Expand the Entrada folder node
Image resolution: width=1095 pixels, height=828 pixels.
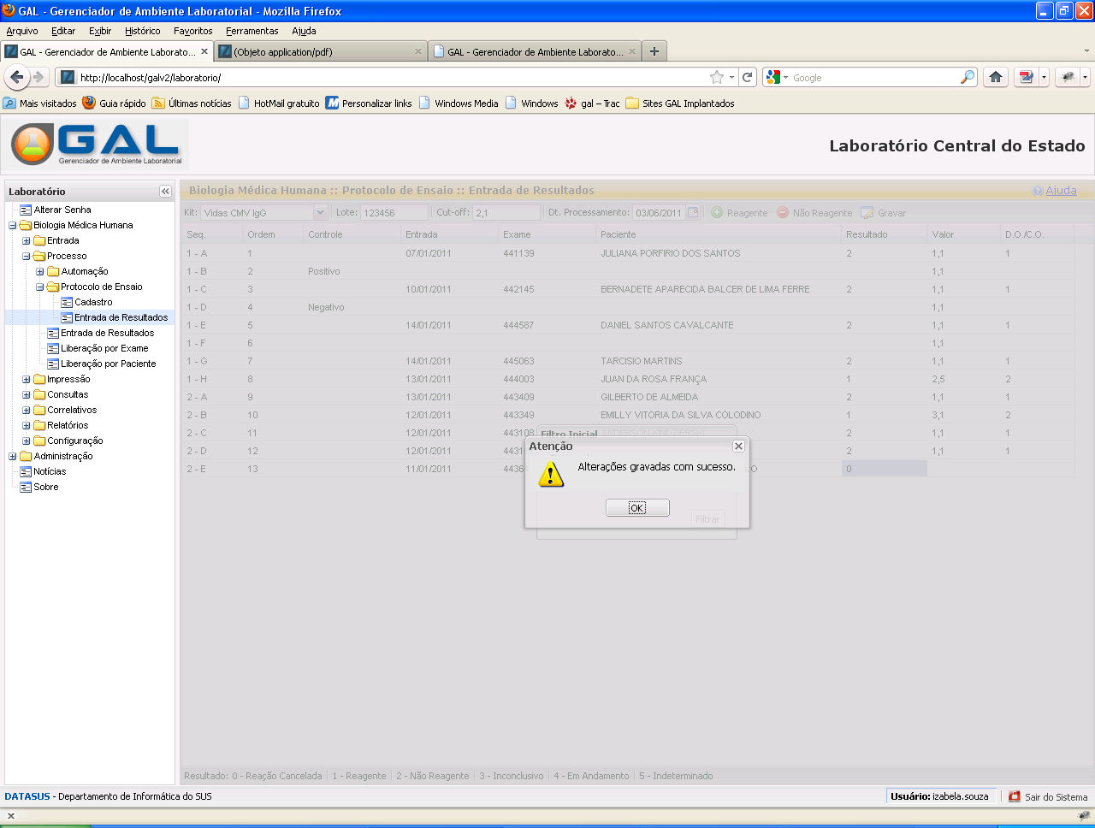(x=27, y=241)
